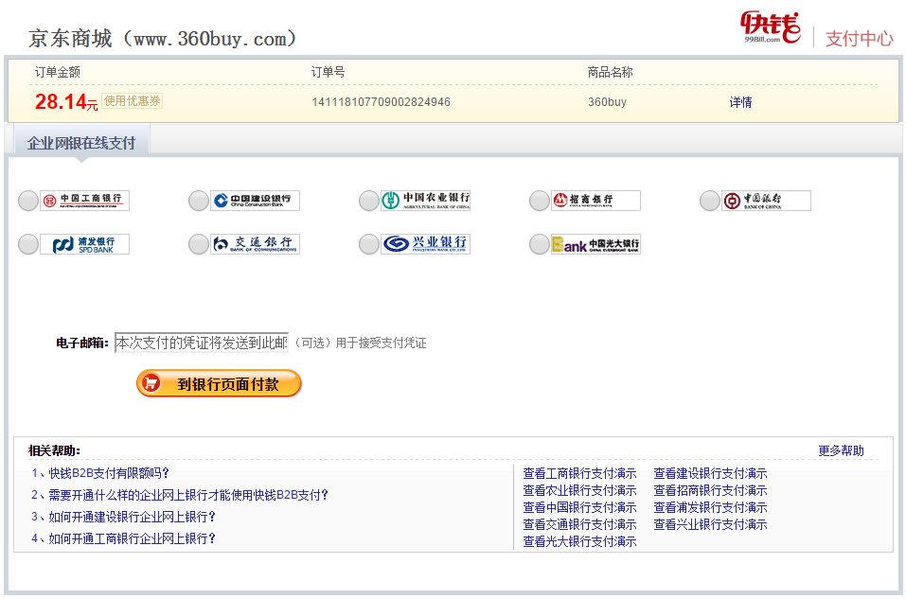View 查看交通银行支付演示 link
The image size is (906, 599).
pos(579,524)
